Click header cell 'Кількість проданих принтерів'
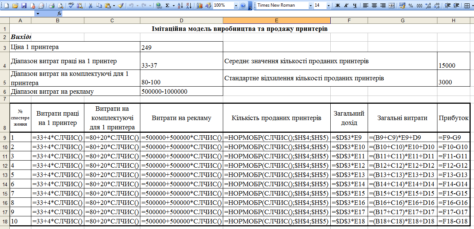The width and height of the screenshot is (474, 229). pyautogui.click(x=277, y=118)
